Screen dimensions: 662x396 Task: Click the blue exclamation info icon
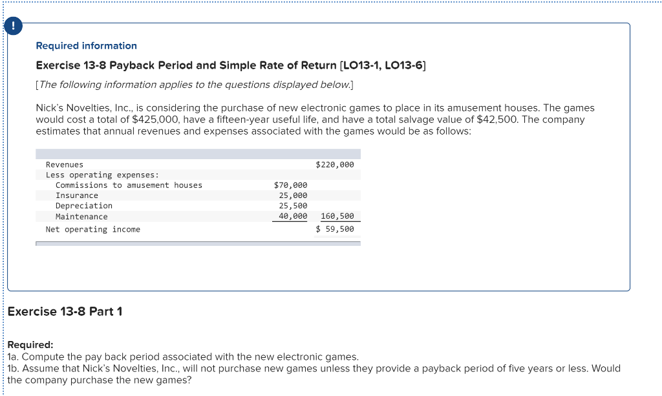tap(13, 26)
